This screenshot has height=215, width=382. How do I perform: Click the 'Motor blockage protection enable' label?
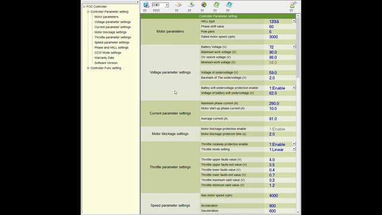point(223,129)
